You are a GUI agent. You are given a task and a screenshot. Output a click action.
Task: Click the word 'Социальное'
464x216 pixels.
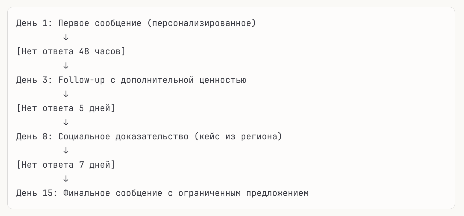point(84,137)
